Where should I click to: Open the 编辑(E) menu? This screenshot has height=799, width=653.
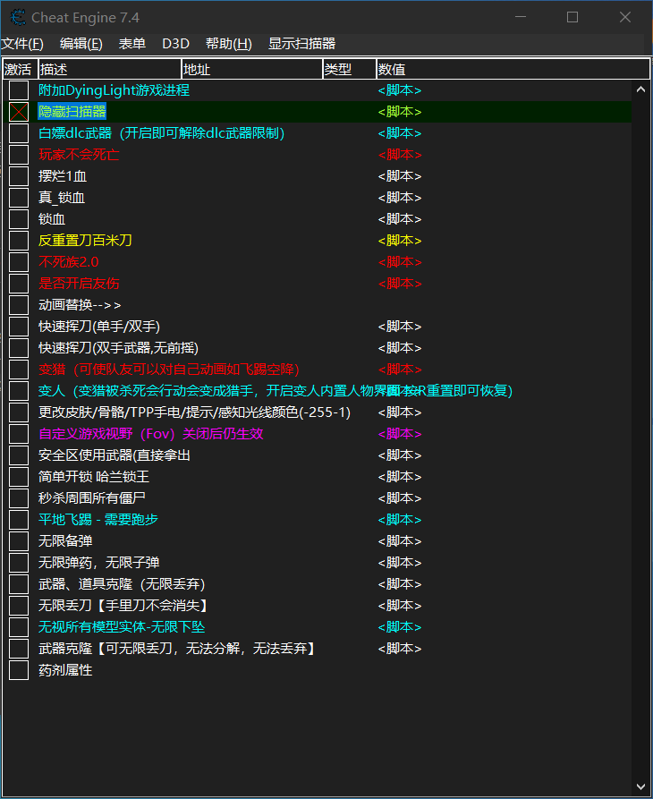point(81,44)
